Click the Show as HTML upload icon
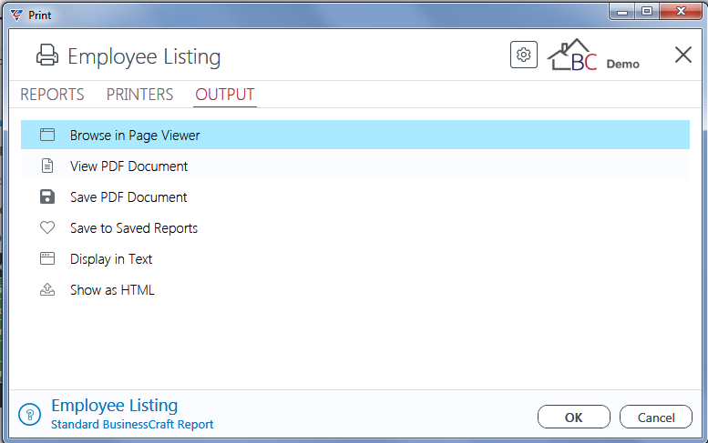The width and height of the screenshot is (708, 443). [x=47, y=289]
